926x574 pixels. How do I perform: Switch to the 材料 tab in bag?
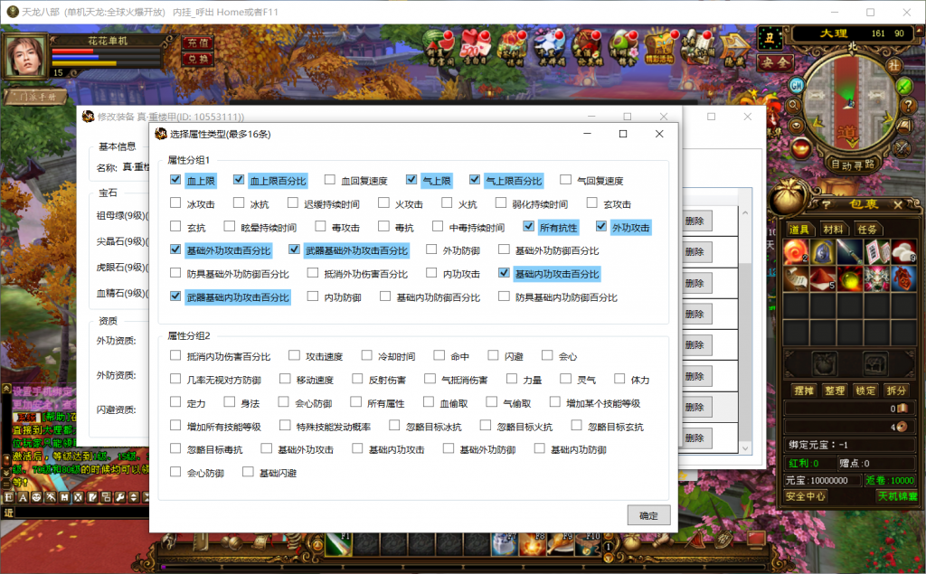(x=833, y=229)
